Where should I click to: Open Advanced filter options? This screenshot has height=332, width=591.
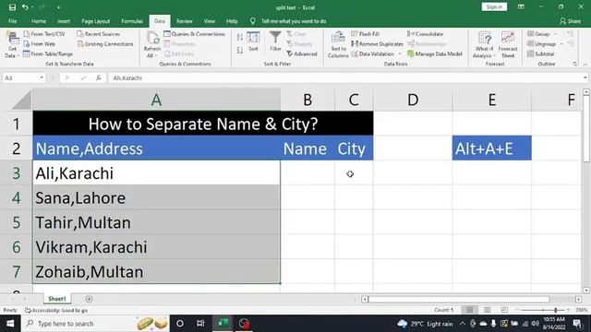(302, 53)
